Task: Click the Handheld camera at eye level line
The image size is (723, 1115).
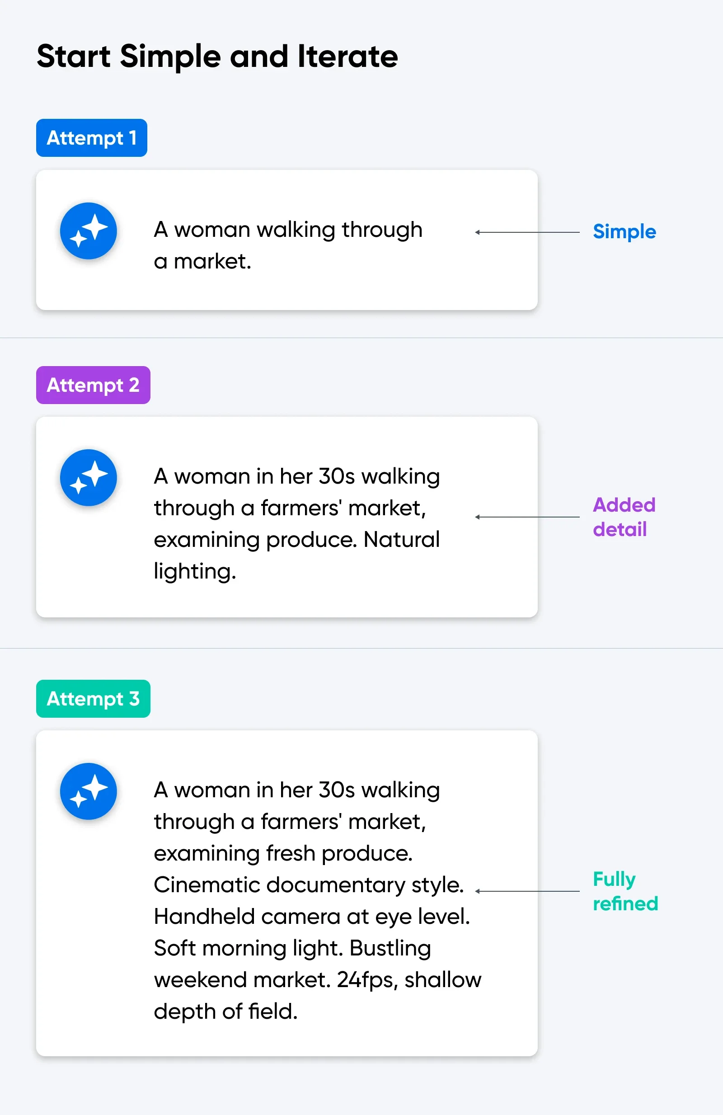Action: [x=312, y=917]
